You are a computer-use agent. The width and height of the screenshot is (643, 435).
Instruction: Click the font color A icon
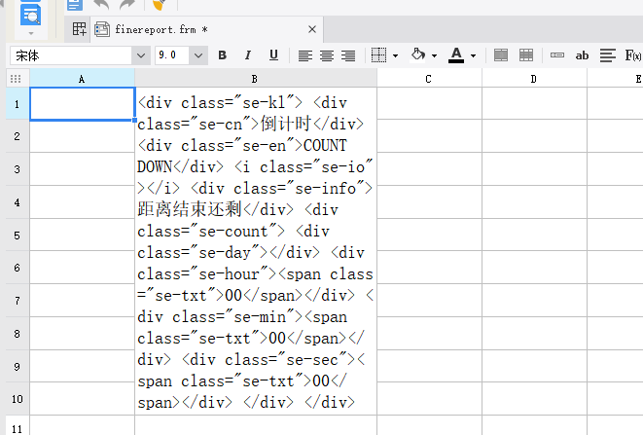pyautogui.click(x=456, y=55)
